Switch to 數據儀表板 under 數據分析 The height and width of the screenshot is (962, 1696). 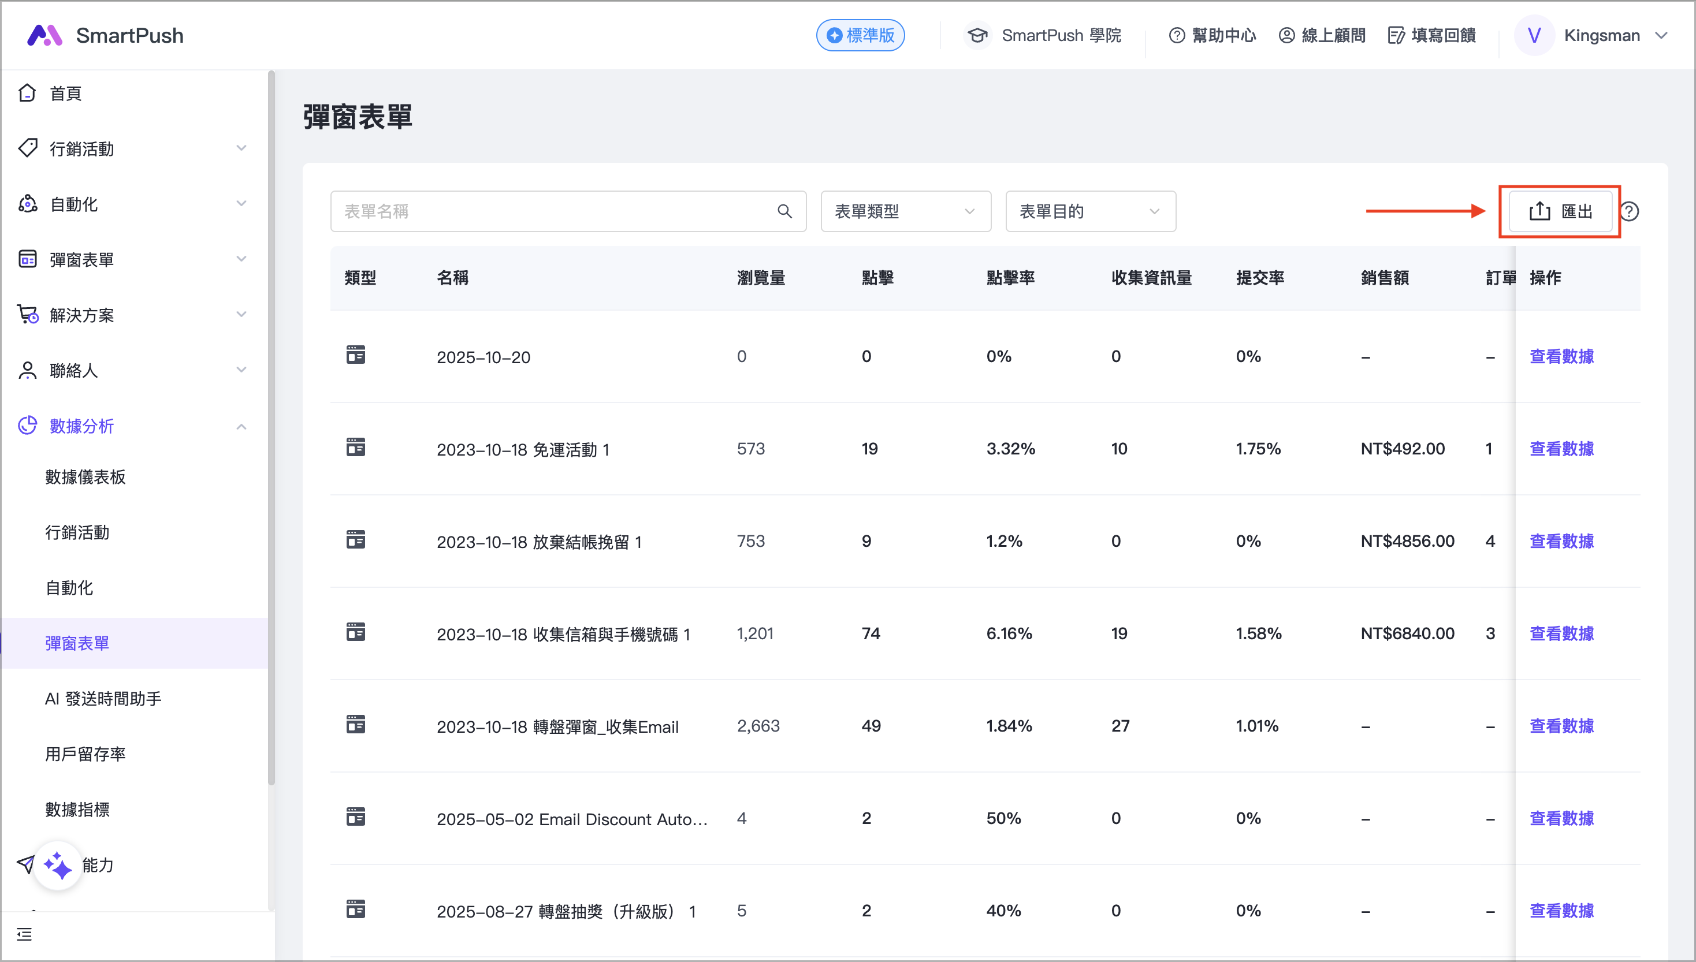(84, 477)
